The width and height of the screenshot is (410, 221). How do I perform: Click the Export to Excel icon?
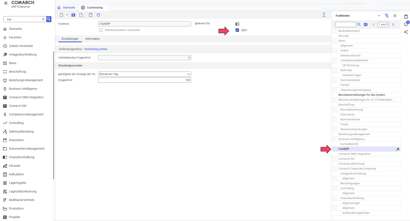[366, 25]
